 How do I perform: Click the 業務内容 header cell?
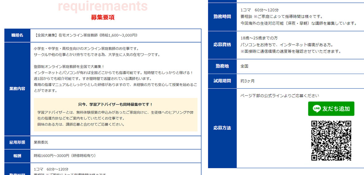pos(17,89)
